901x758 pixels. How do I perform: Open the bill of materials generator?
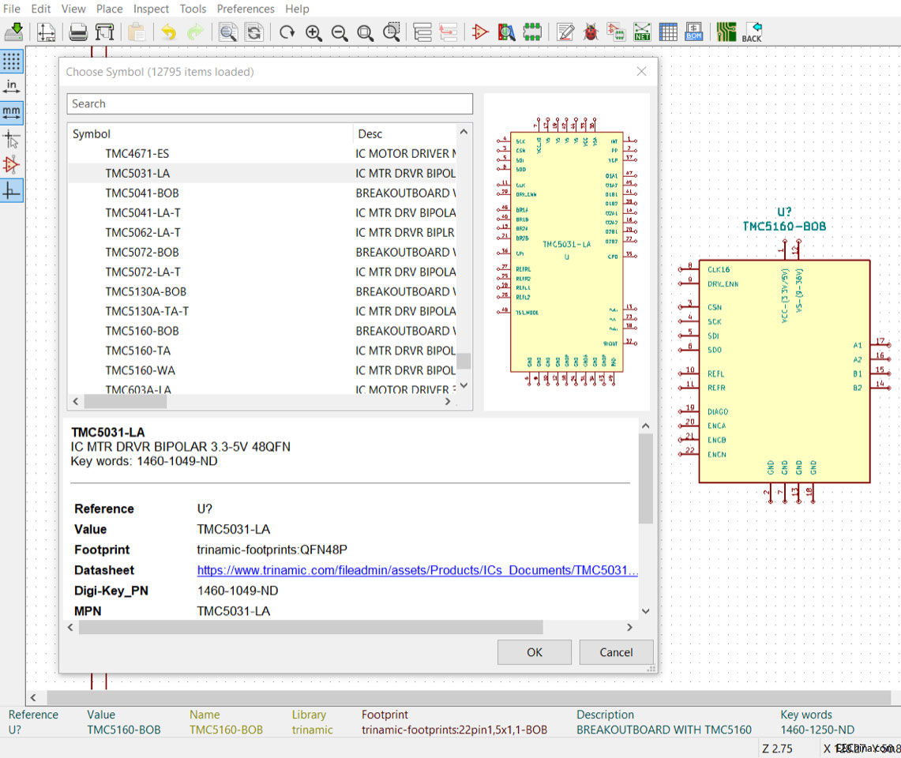coord(693,32)
